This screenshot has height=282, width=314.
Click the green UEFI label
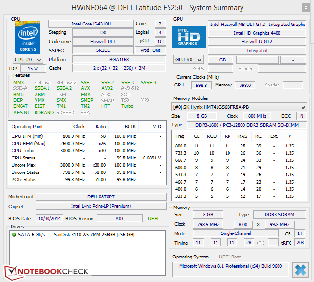pos(153,219)
